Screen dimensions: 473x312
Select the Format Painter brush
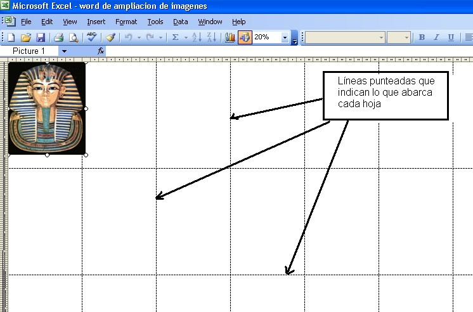111,37
